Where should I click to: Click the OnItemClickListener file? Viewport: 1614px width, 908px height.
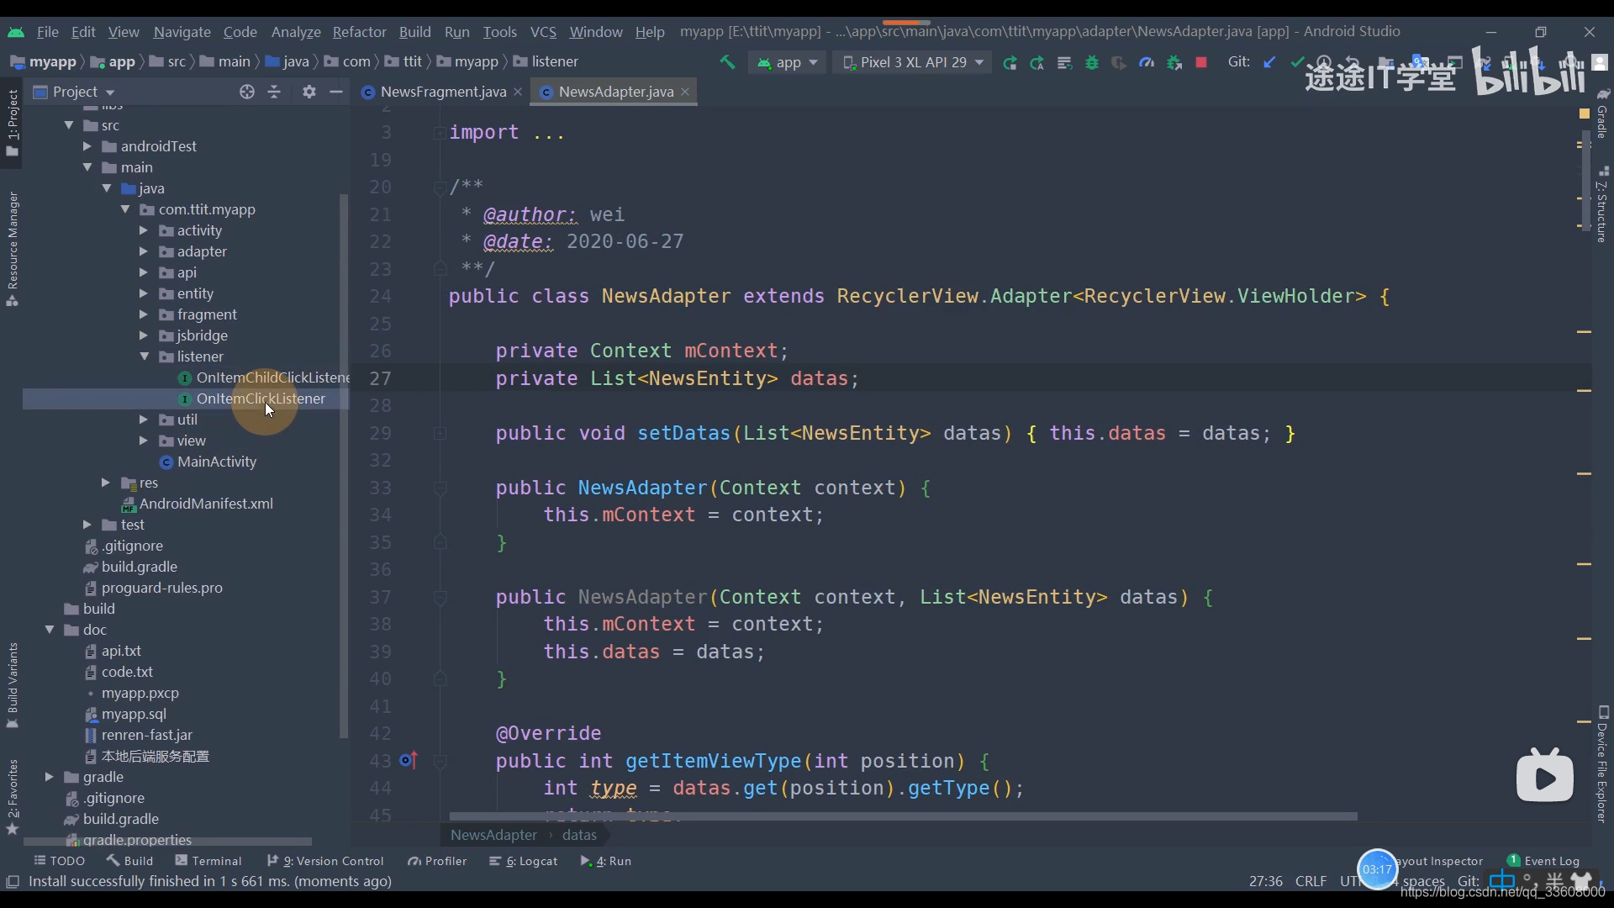[x=261, y=398]
